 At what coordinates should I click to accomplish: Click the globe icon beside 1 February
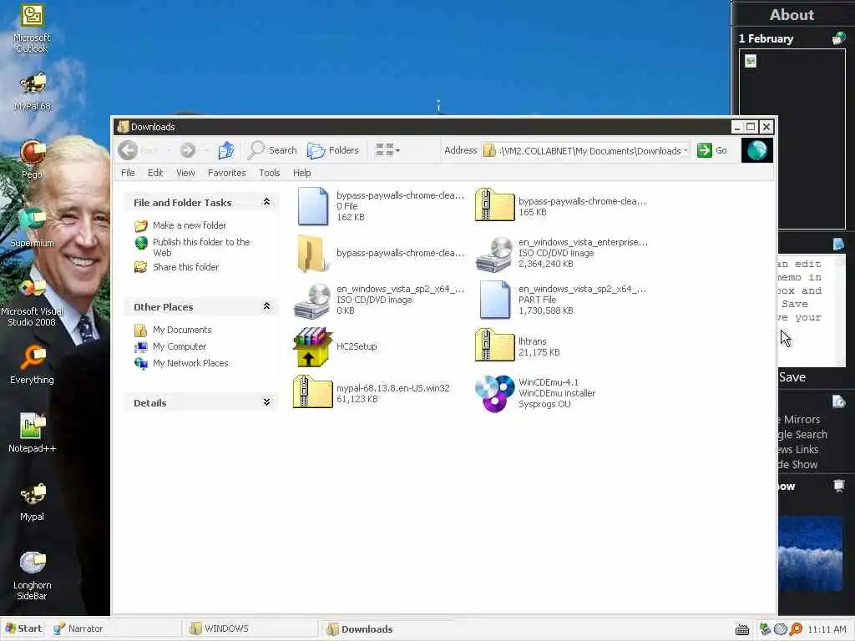(838, 38)
